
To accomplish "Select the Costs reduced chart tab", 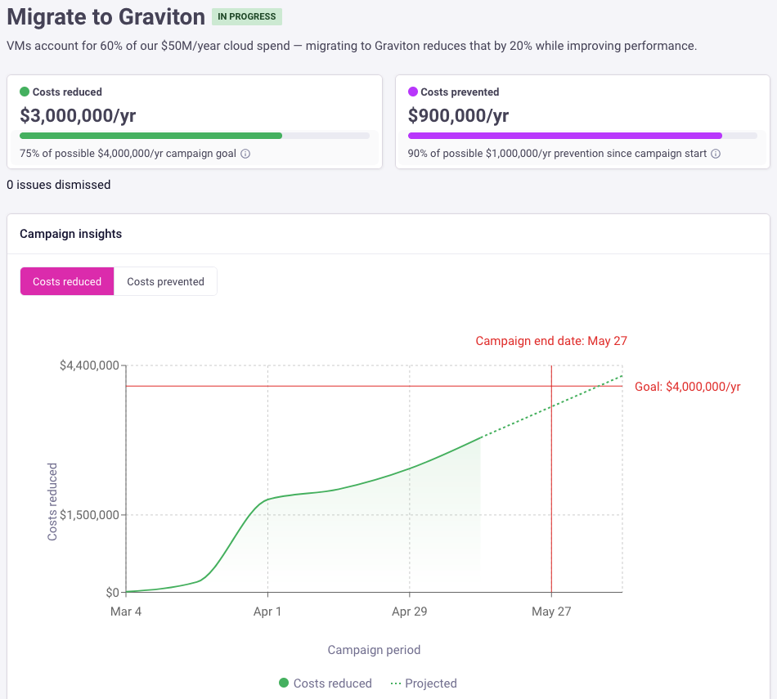I will point(67,281).
